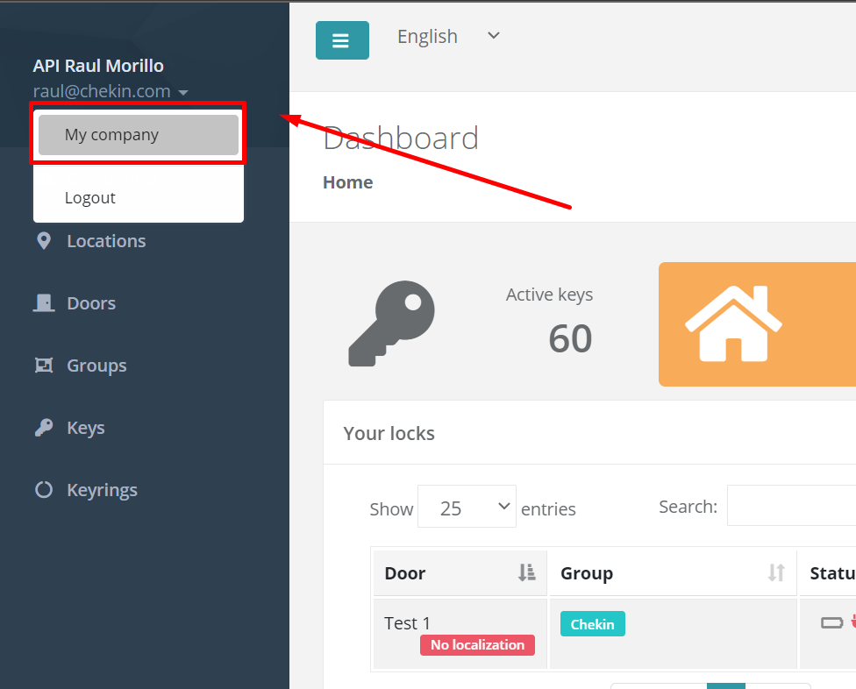Select My company from account menu
The height and width of the screenshot is (689, 856).
pyautogui.click(x=139, y=135)
